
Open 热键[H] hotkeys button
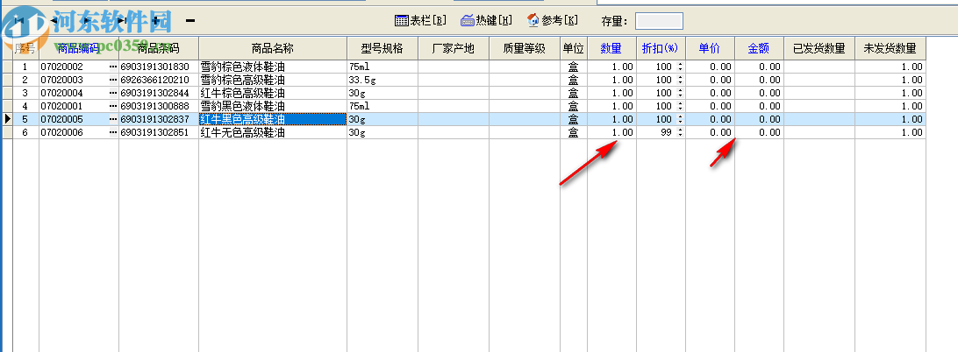[486, 21]
